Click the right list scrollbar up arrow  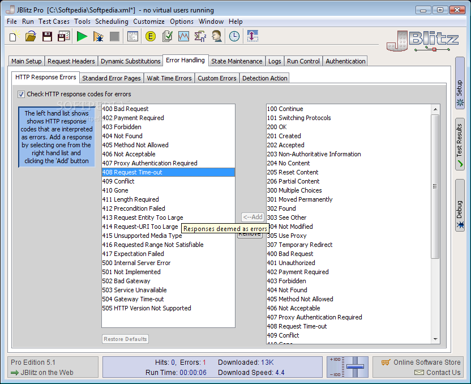tap(435, 109)
